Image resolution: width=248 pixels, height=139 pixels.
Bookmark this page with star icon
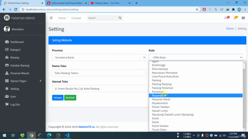click(x=197, y=9)
